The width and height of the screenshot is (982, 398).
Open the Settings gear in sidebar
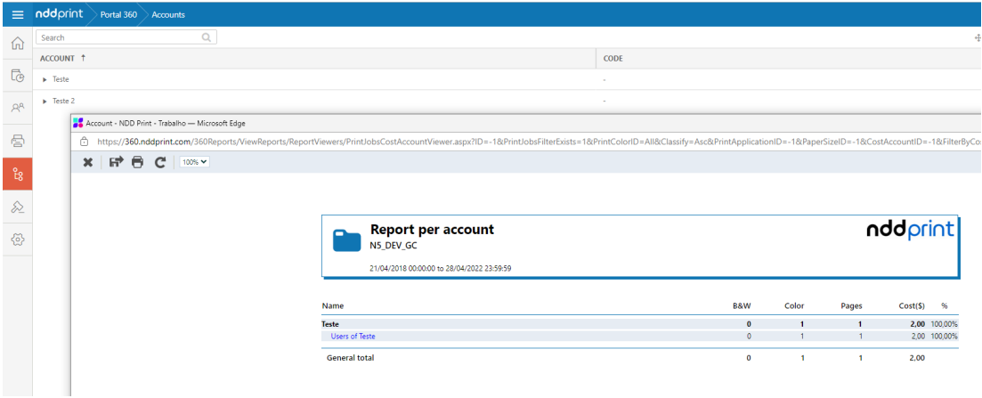17,240
